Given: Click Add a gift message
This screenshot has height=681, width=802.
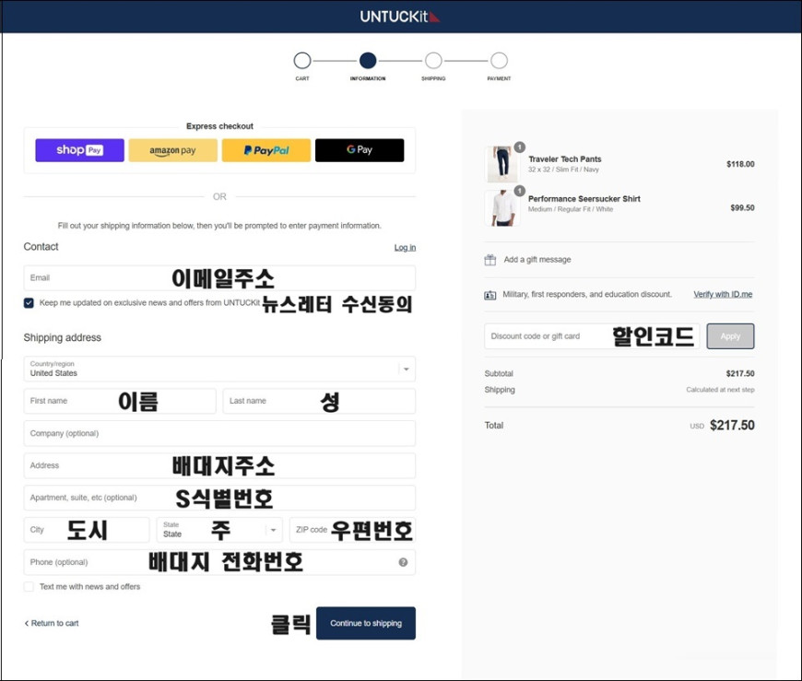Looking at the screenshot, I should point(537,260).
